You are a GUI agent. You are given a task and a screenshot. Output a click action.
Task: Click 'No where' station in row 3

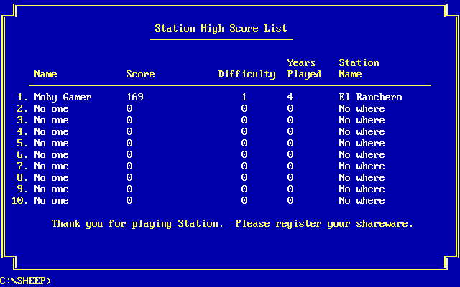click(x=362, y=120)
